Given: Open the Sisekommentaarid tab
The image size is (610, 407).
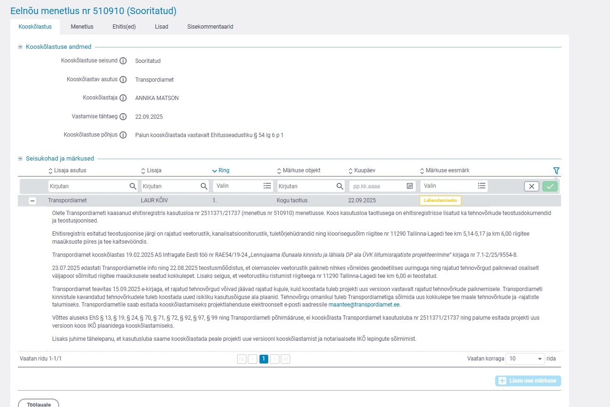Looking at the screenshot, I should (x=210, y=27).
